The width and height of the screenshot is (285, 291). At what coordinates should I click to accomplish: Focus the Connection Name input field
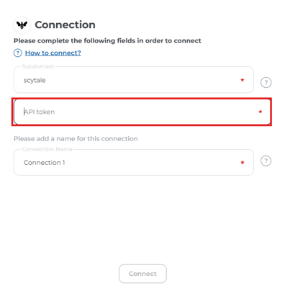(x=134, y=163)
